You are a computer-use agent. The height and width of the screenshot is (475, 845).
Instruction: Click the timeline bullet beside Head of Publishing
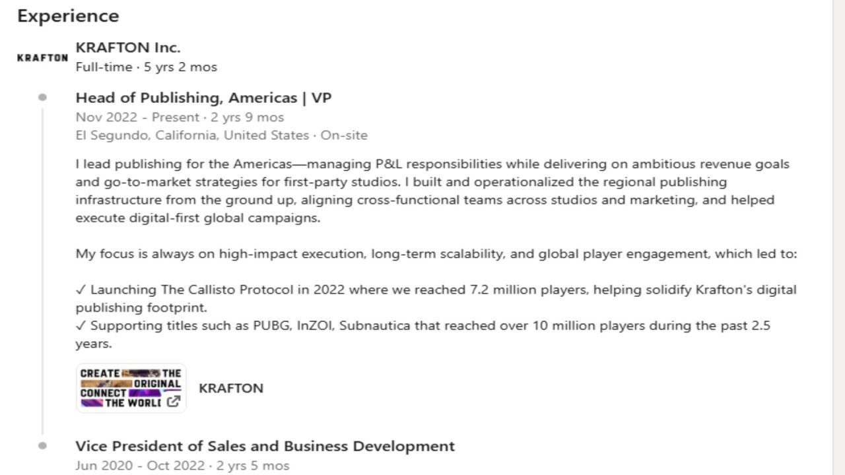point(43,98)
